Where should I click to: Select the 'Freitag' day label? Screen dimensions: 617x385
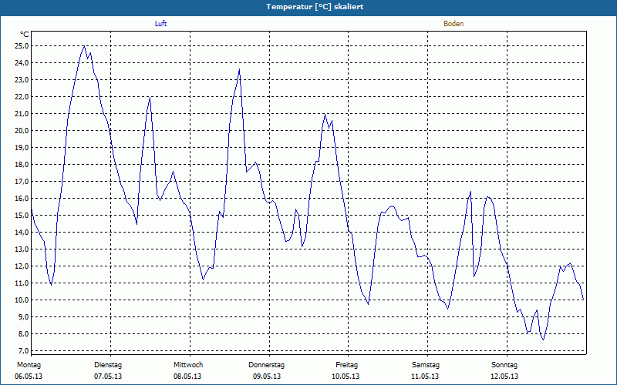point(346,365)
